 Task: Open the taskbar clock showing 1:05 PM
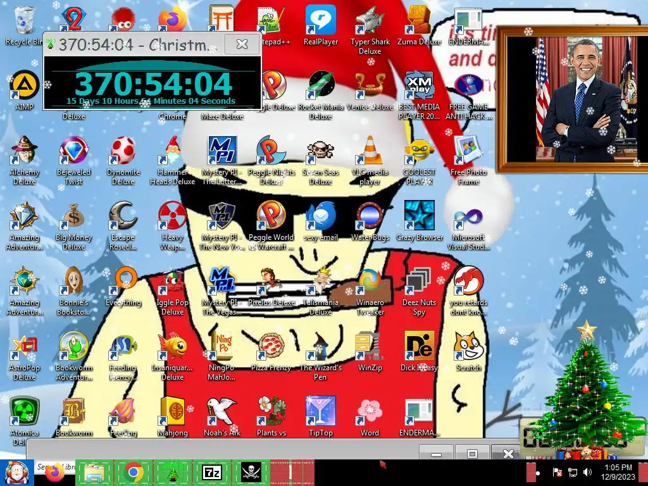[x=618, y=472]
